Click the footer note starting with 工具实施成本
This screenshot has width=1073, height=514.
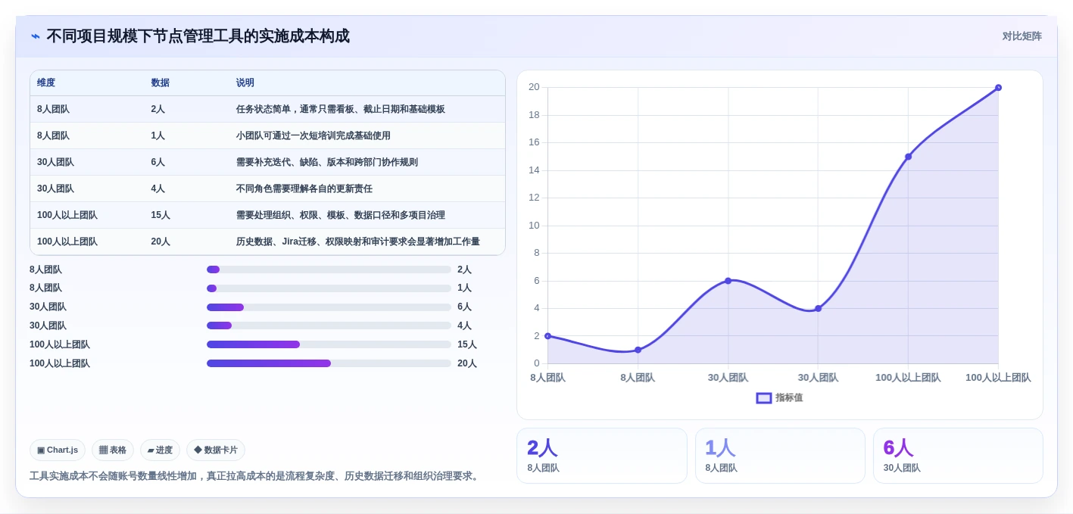click(256, 476)
